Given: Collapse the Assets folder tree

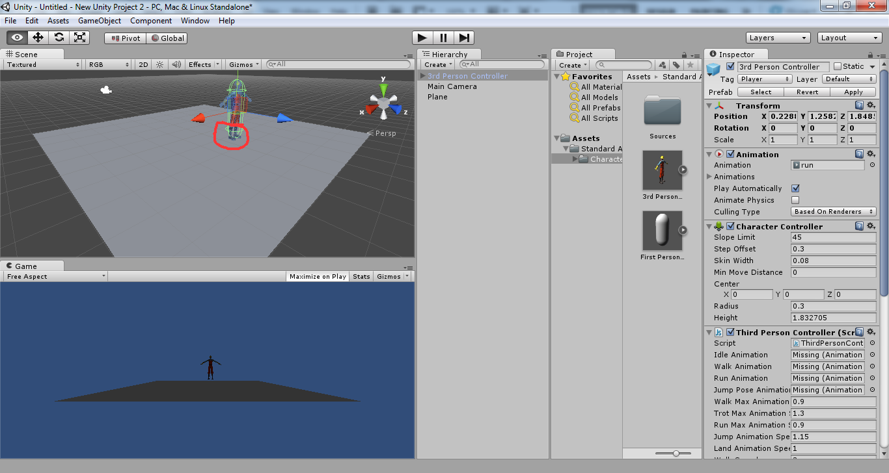Looking at the screenshot, I should 558,138.
